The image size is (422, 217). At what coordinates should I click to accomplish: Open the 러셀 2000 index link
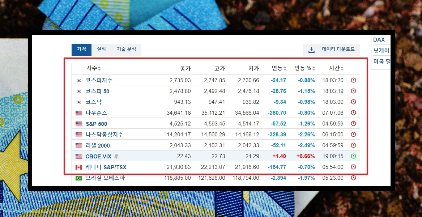98,146
